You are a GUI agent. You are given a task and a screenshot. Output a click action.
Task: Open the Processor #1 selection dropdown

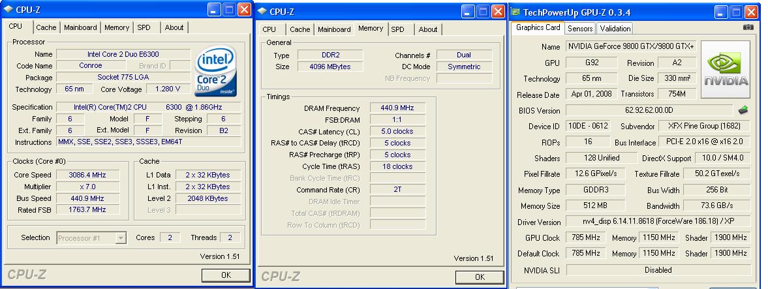[121, 239]
